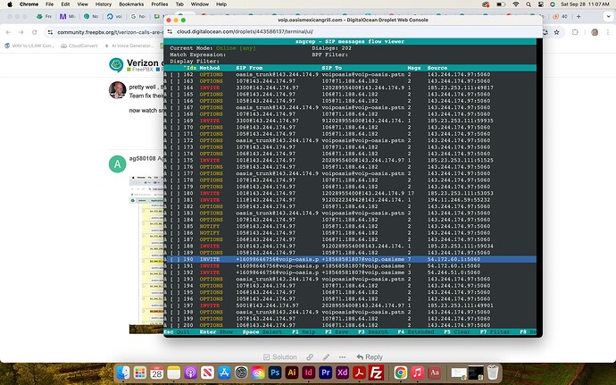
Task: Open the History menu
Action: 104,4
